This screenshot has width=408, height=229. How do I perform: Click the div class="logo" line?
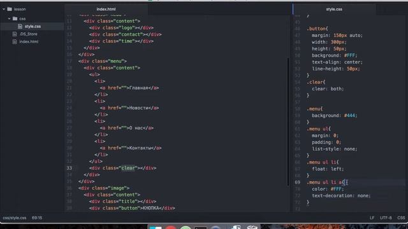[x=121, y=27]
